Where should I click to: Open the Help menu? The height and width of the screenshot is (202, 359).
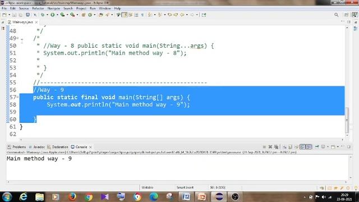(x=117, y=8)
